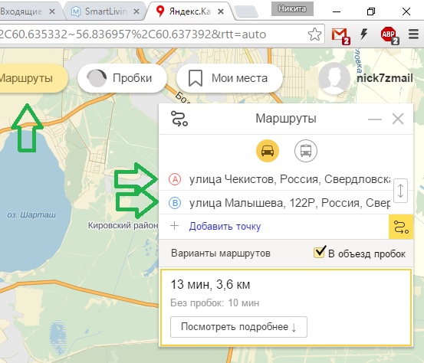This screenshot has width=424, height=363.
Task: Bookmark the page with the star icon
Action: (315, 34)
